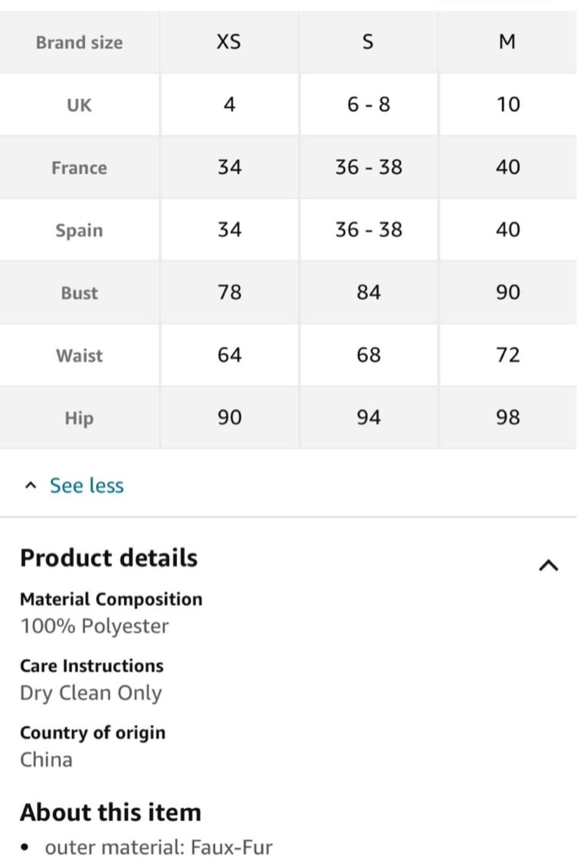Image resolution: width=577 pixels, height=864 pixels.
Task: Select the M size column header
Action: 507,42
